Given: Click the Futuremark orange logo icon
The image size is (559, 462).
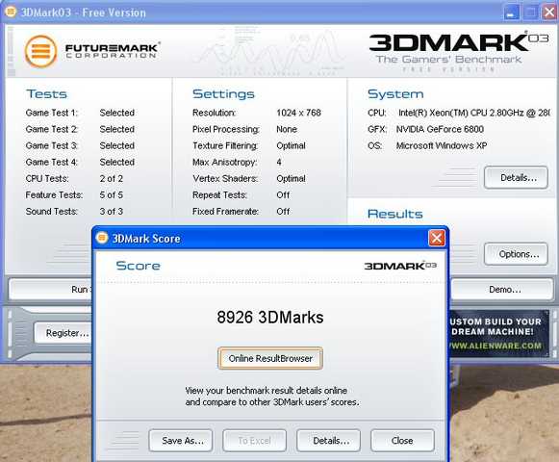Looking at the screenshot, I should (41, 52).
